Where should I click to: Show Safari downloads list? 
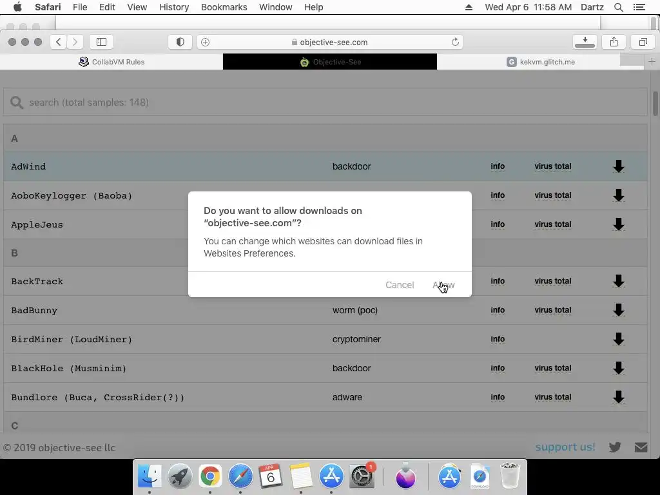coord(585,42)
